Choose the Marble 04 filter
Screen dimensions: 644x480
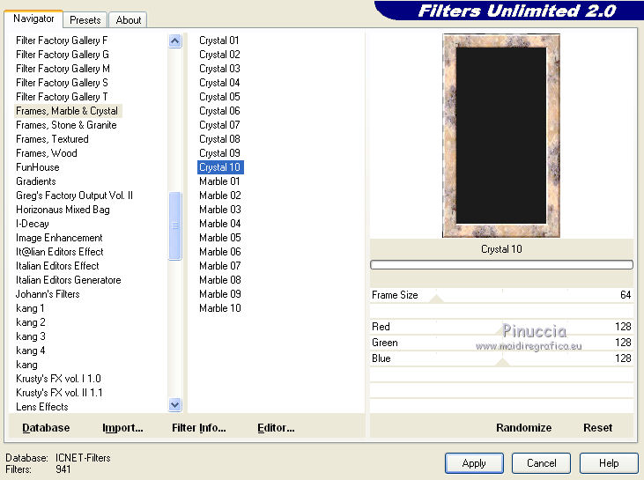219,224
